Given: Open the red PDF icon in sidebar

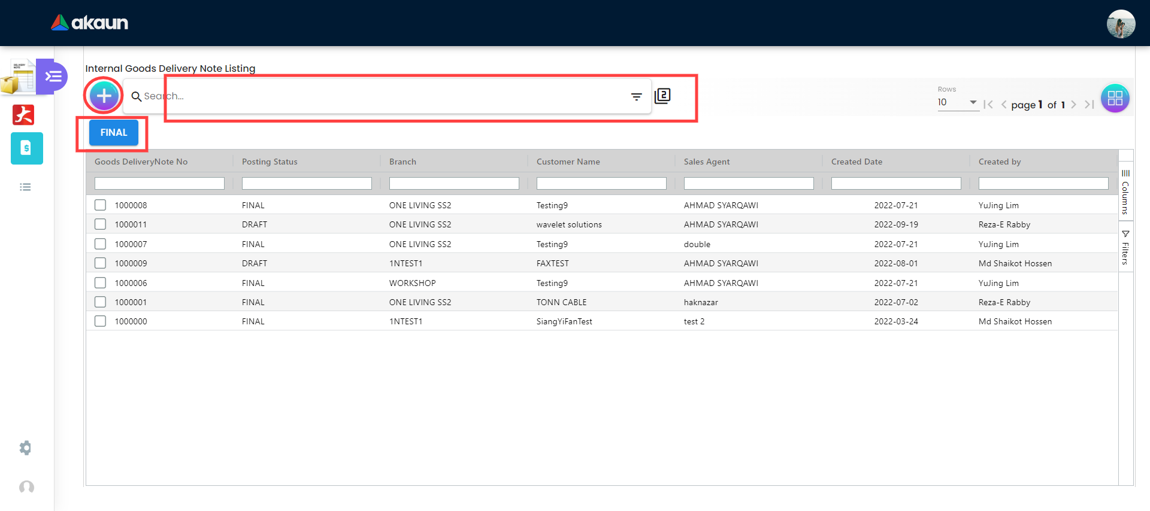Looking at the screenshot, I should tap(24, 114).
